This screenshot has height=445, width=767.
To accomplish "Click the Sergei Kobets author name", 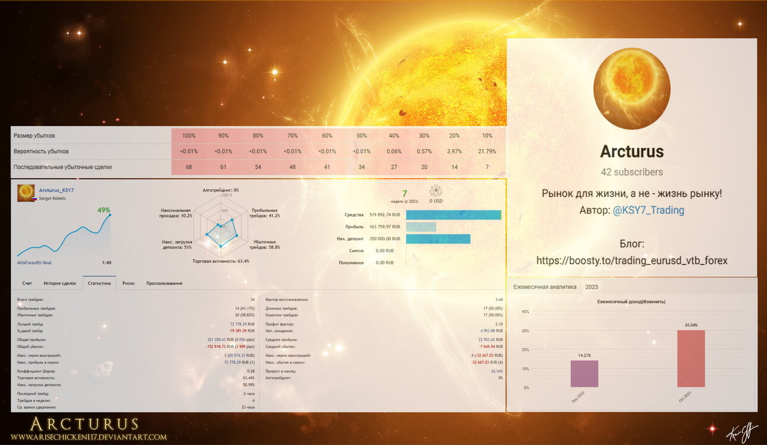I will click(53, 198).
